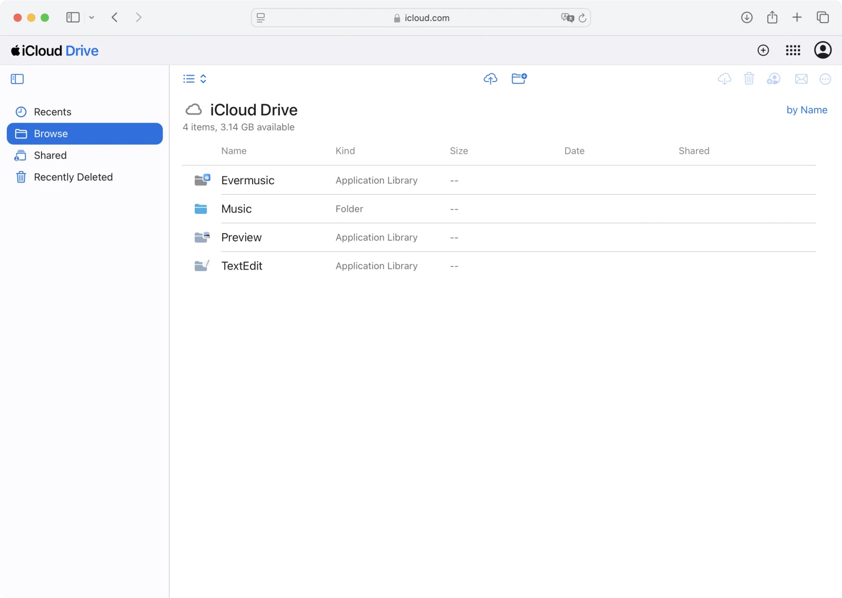This screenshot has height=598, width=842.
Task: Open Recently Deleted from the sidebar
Action: [73, 177]
